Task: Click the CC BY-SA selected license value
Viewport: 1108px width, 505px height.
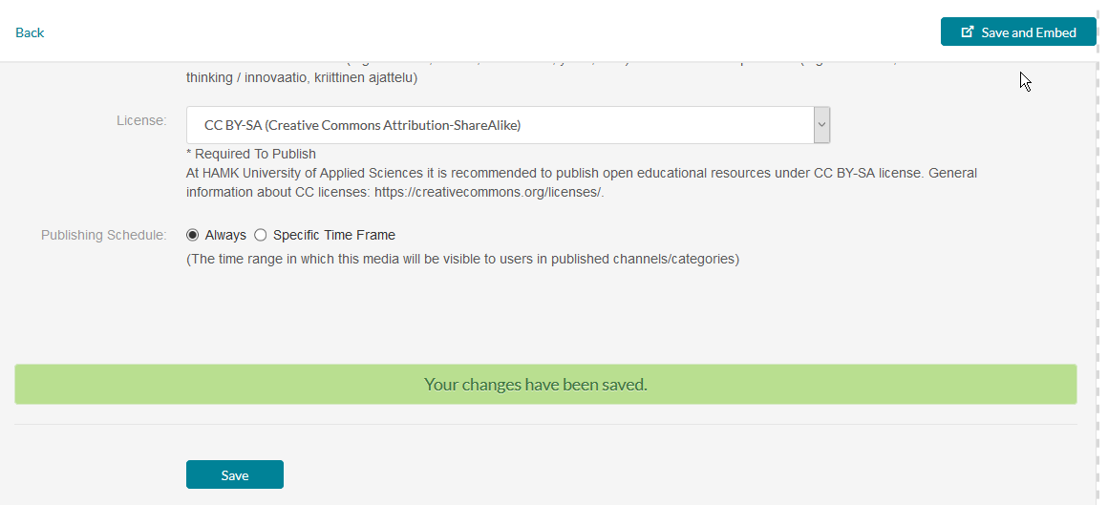Action: pos(363,125)
